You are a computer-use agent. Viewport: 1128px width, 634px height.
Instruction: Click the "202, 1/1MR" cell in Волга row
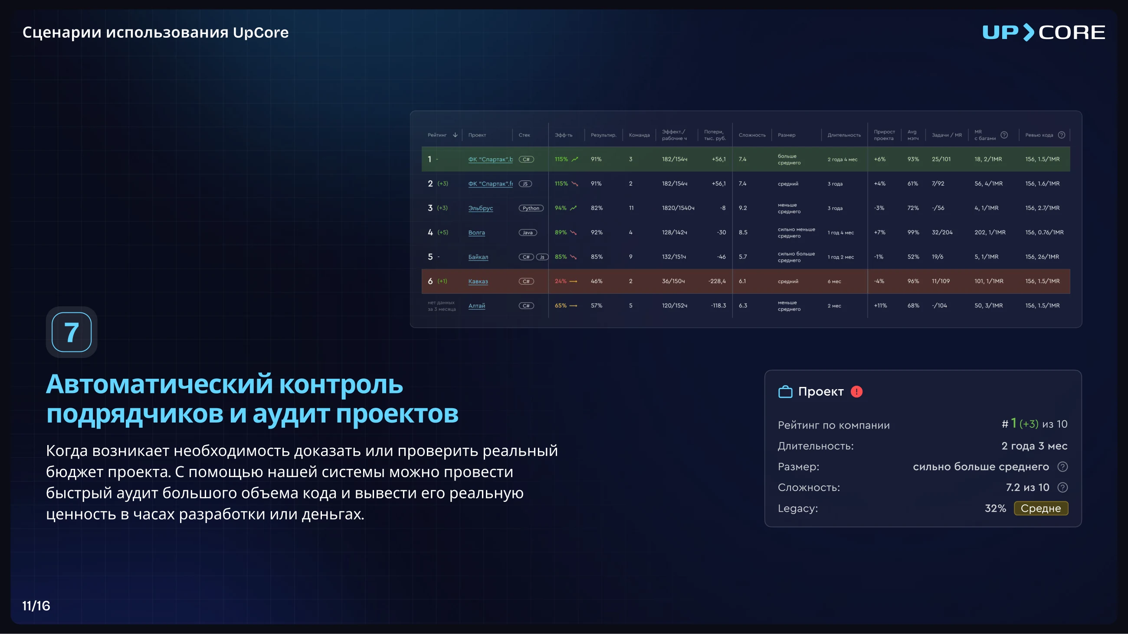click(990, 232)
